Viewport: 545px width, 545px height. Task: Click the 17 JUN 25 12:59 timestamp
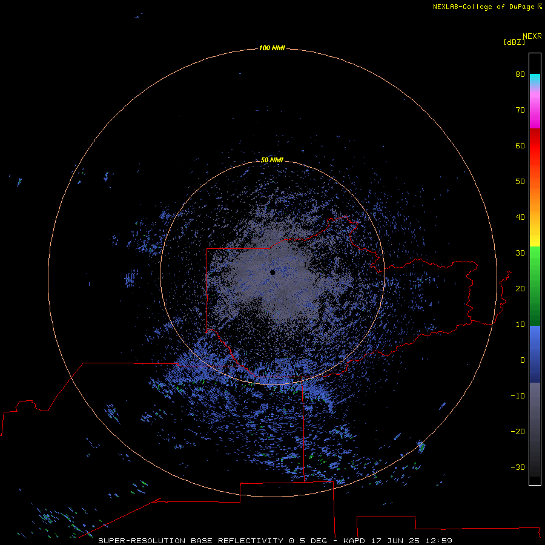tap(412, 541)
